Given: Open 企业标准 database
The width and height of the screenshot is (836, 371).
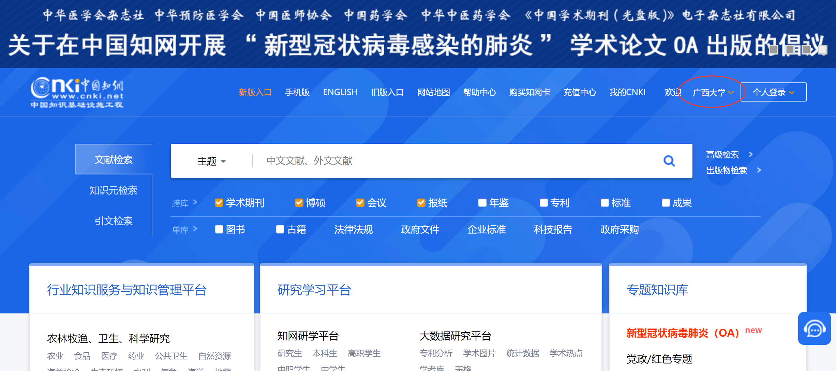Looking at the screenshot, I should click(x=487, y=229).
